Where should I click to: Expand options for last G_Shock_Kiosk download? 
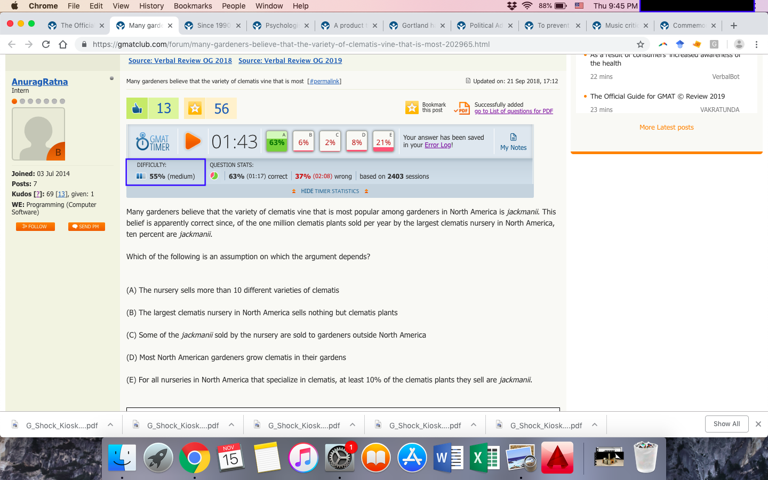(595, 425)
